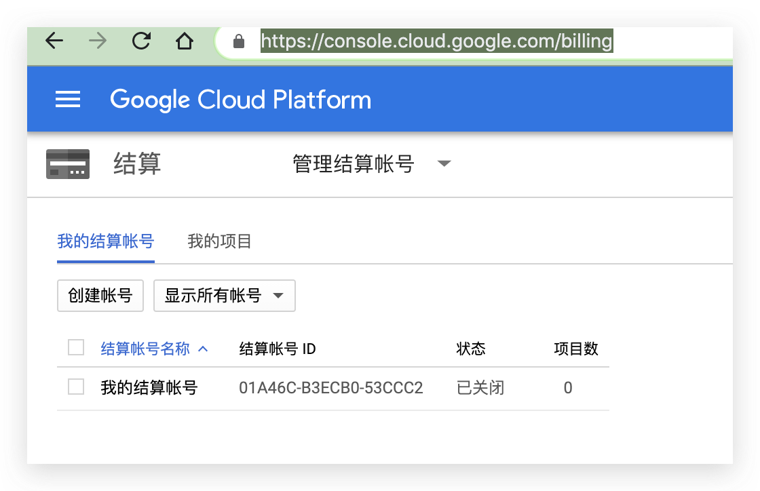Click the browser forward arrow

98,41
